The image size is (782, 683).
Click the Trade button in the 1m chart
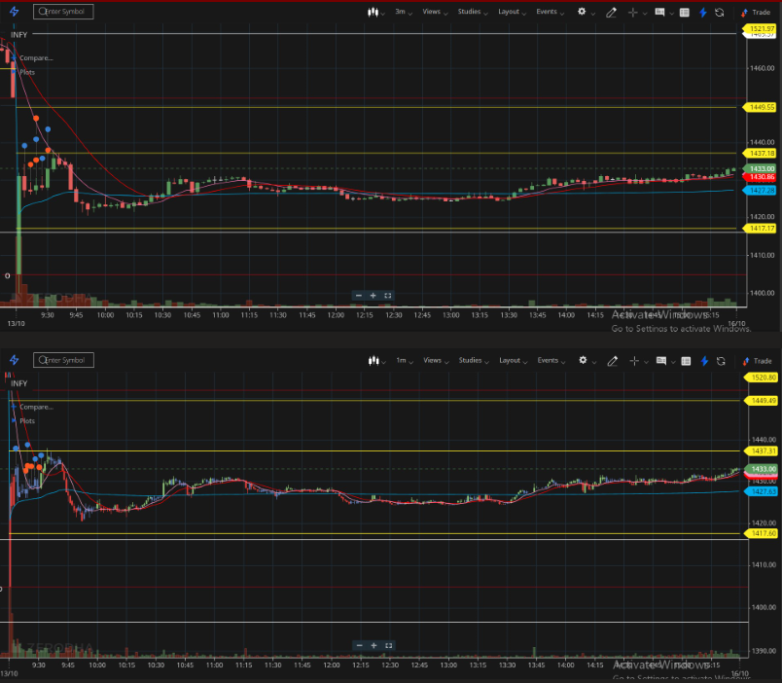[x=757, y=361]
